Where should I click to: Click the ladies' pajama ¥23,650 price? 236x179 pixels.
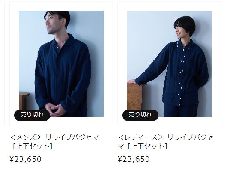click(134, 159)
